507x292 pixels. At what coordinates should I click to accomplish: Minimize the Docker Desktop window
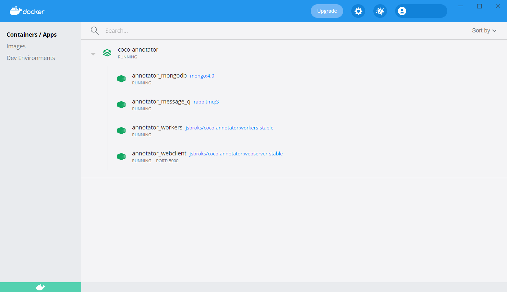(461, 6)
